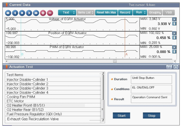
Task: Click the stop playback icon
Action: (x=22, y=12)
